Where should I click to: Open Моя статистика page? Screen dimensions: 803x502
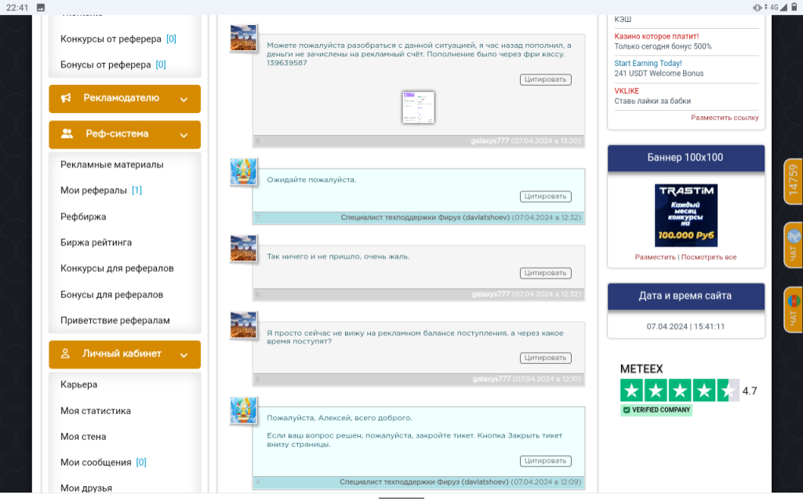click(95, 411)
